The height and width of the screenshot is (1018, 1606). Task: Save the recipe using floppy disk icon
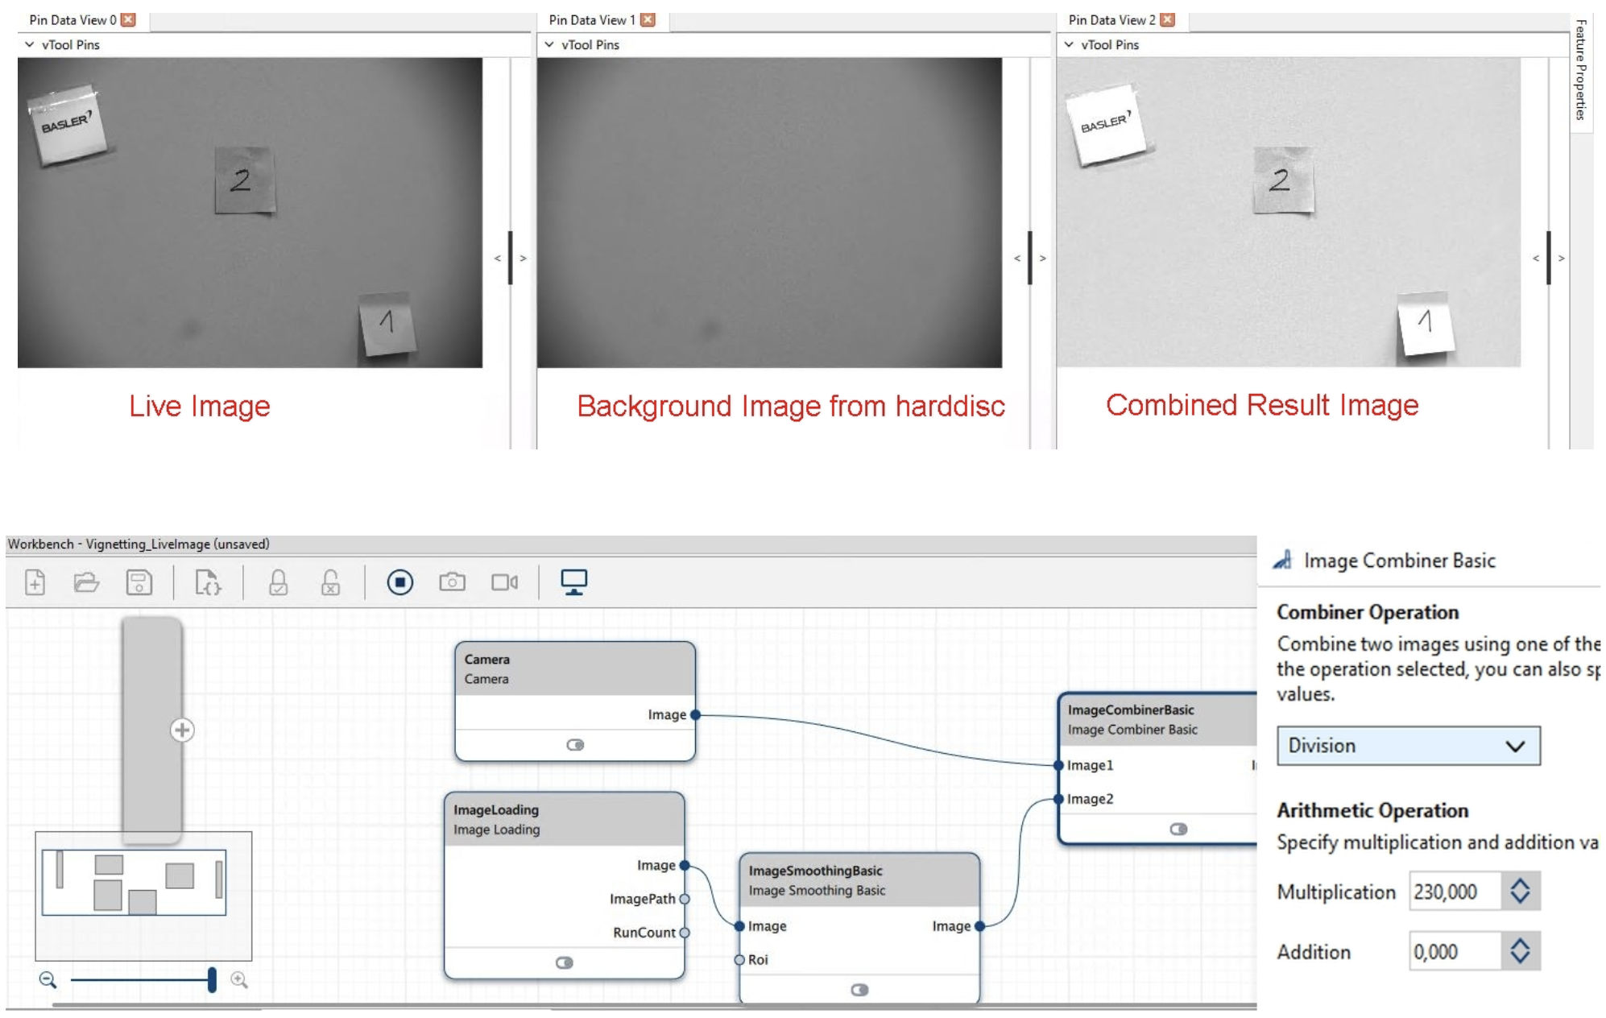click(139, 582)
